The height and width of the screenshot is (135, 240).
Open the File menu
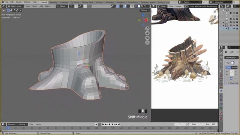[7, 2]
